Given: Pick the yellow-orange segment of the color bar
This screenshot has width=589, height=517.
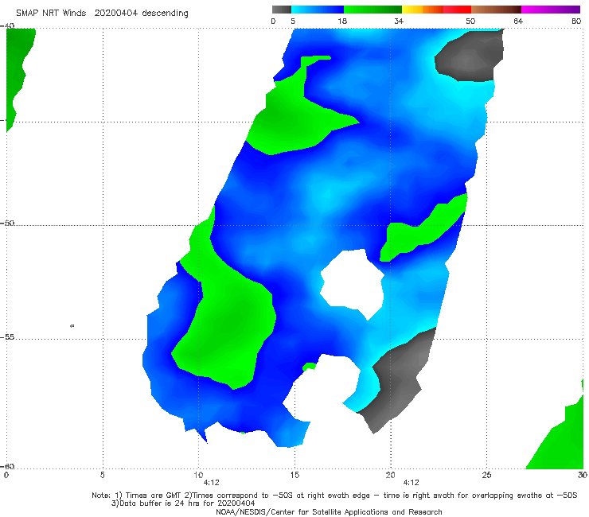Looking at the screenshot, I should [423, 10].
